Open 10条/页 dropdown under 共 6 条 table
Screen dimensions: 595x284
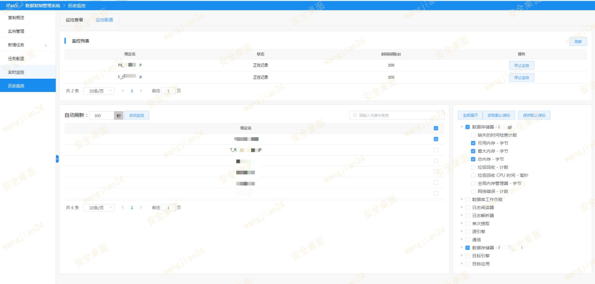pos(99,208)
